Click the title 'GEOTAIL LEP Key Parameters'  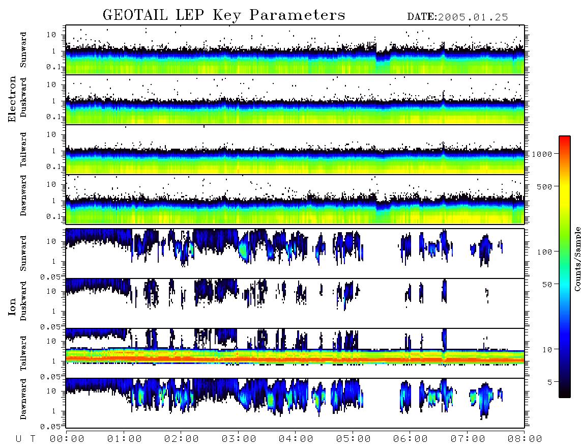pyautogui.click(x=224, y=15)
